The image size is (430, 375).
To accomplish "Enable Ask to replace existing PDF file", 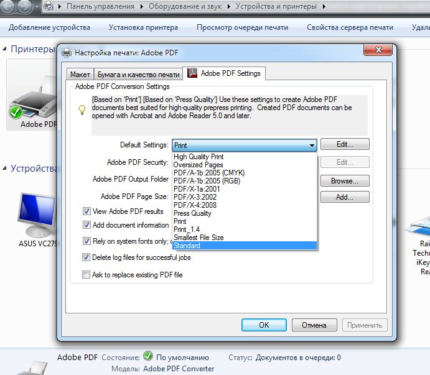I will [x=86, y=275].
